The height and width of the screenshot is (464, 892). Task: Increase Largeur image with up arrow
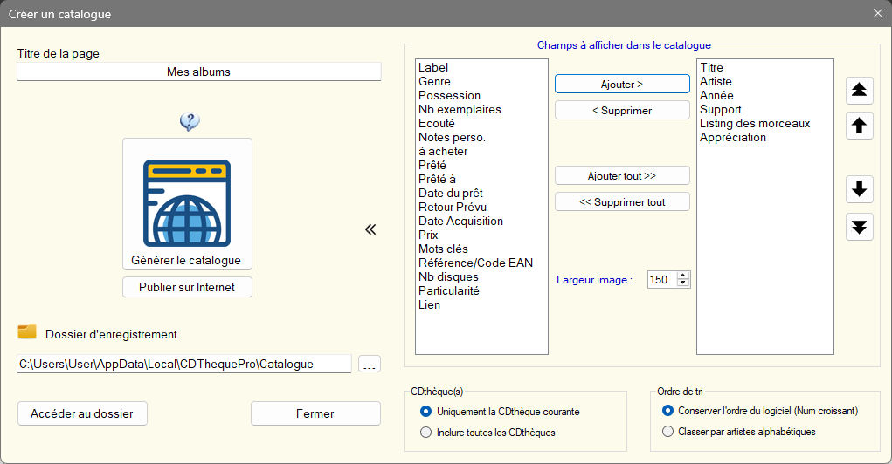point(683,276)
